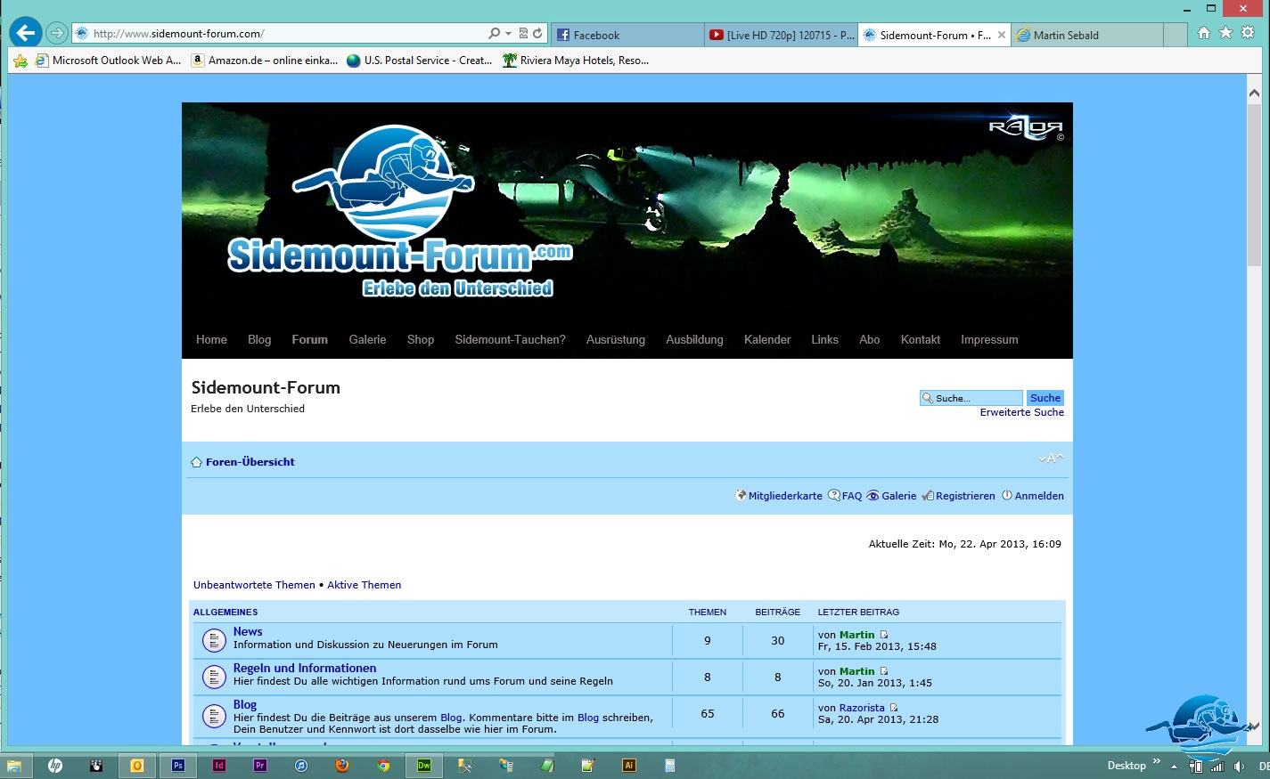The height and width of the screenshot is (779, 1270).
Task: Open the address bar autocomplete dropdown arrow
Action: (x=509, y=34)
